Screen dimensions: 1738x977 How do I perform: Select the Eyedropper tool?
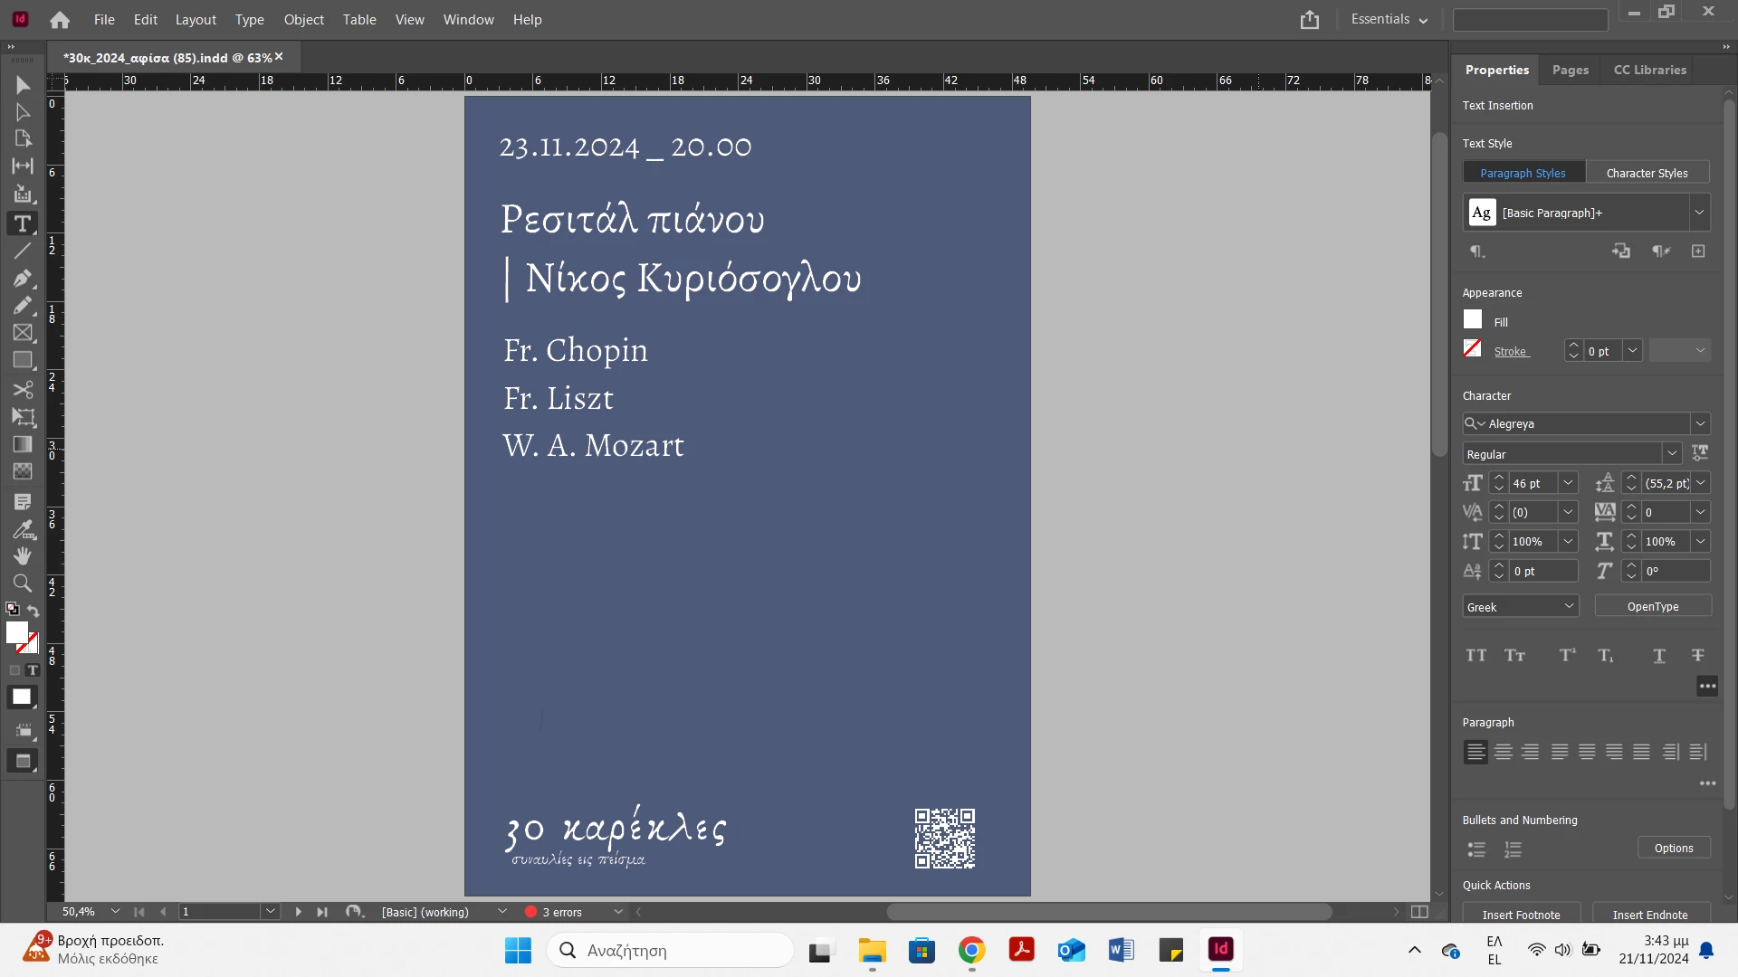pyautogui.click(x=23, y=529)
